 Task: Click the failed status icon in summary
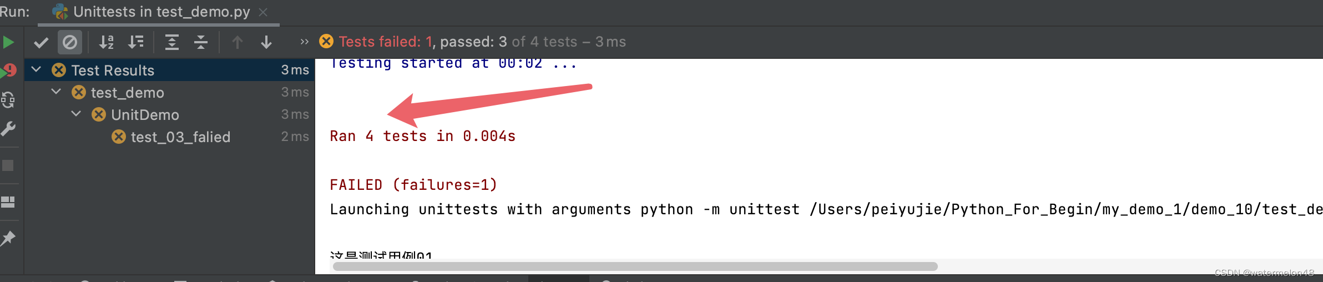click(x=326, y=42)
